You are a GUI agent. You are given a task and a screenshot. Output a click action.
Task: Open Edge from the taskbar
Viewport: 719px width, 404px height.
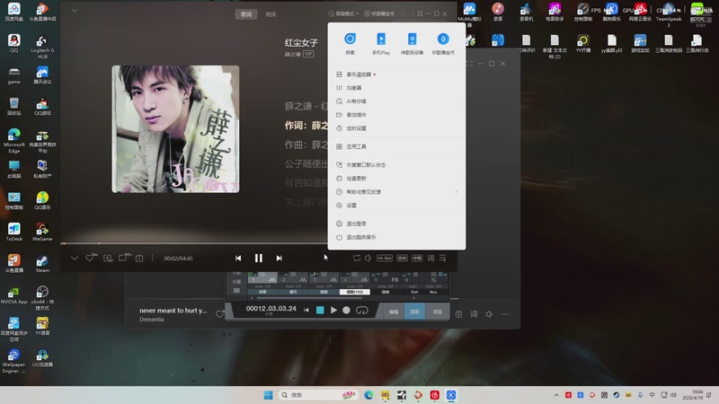tap(368, 395)
